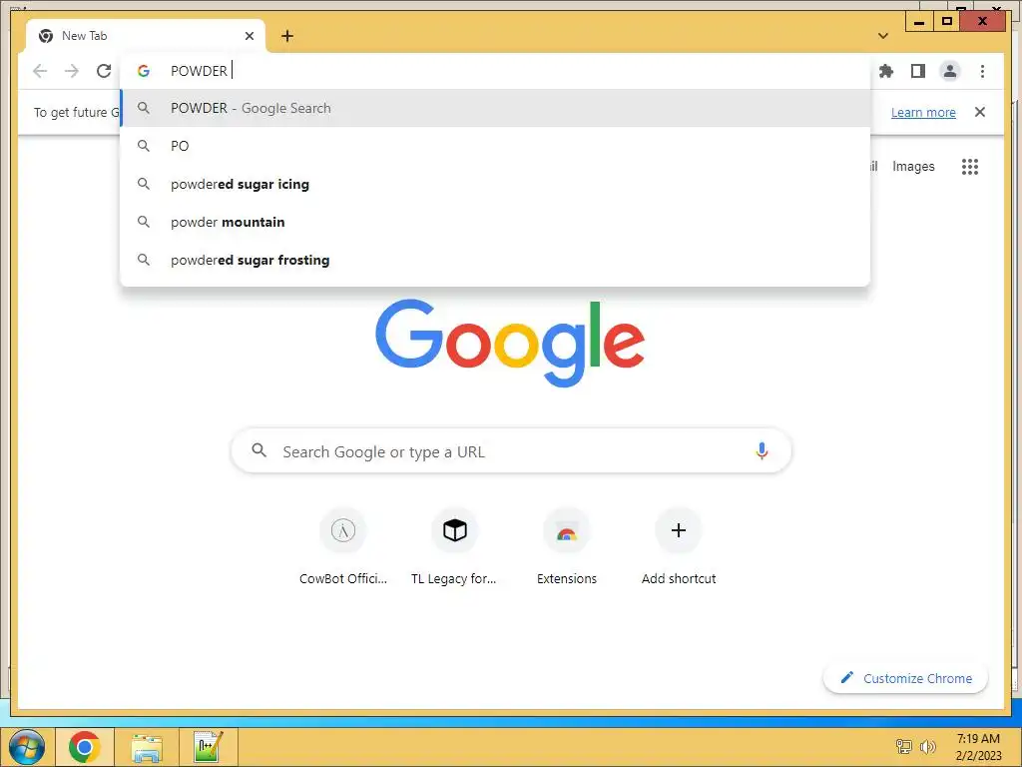Start voice search with microphone icon
This screenshot has width=1022, height=767.
point(762,451)
